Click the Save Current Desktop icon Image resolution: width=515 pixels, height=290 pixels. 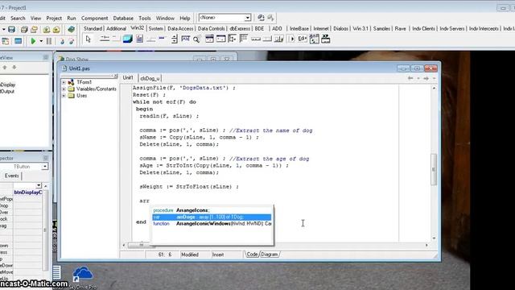pyautogui.click(x=261, y=18)
